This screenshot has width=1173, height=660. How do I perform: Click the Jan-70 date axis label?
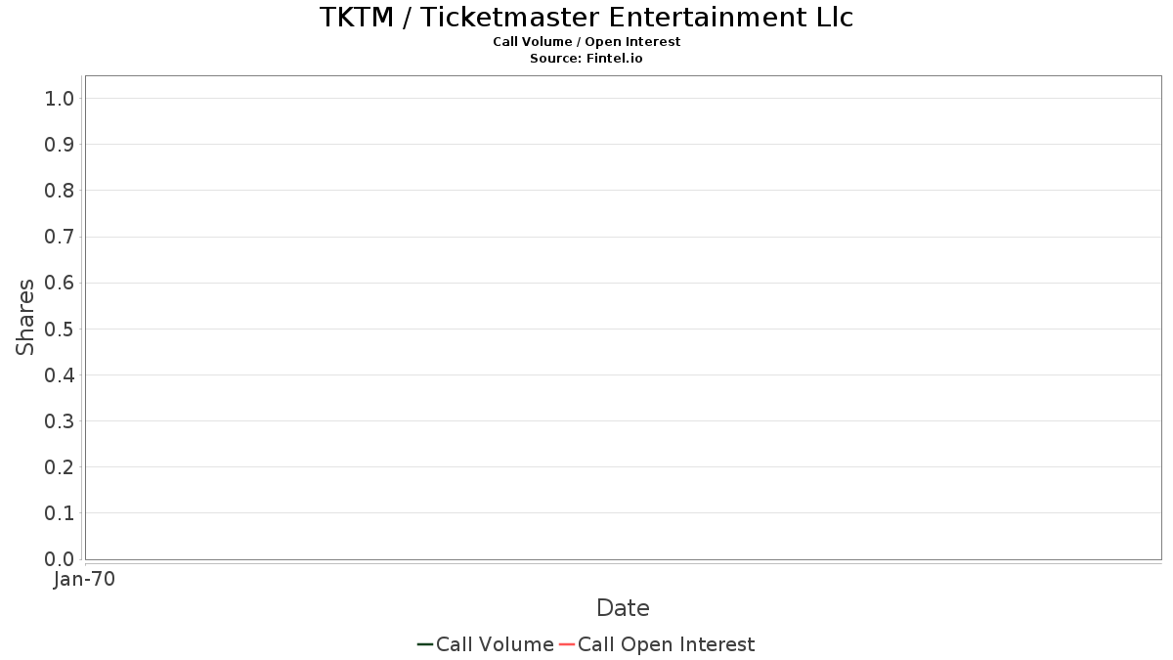[x=85, y=580]
